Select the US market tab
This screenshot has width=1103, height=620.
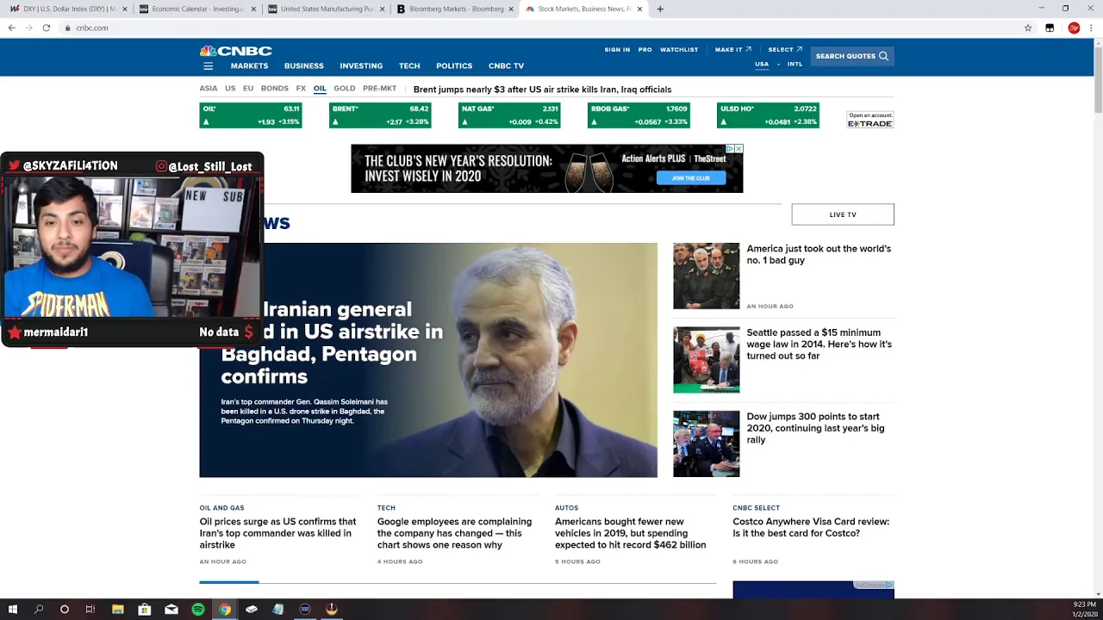(230, 89)
